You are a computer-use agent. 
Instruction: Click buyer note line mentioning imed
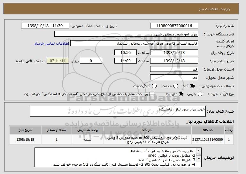(172, 155)
